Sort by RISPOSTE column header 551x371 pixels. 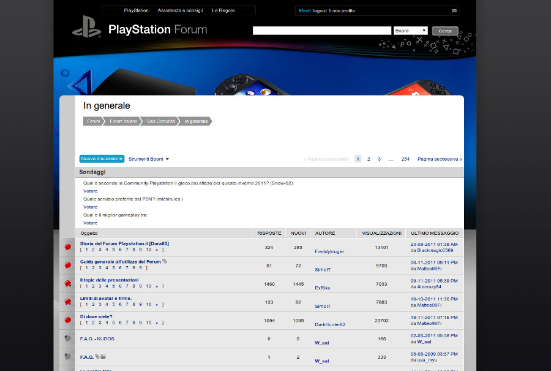coord(269,234)
